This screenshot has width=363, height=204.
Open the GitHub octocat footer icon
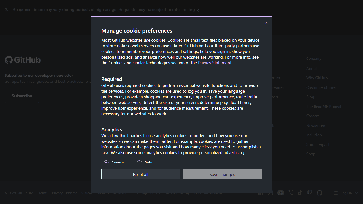click(320, 193)
